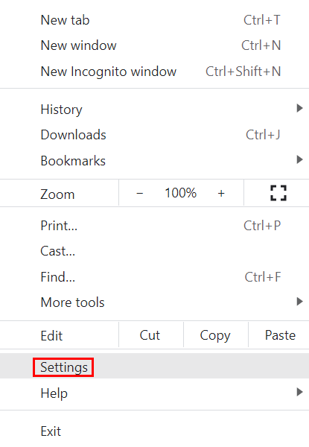Open a New tab
Viewport: 309px width, 447px height.
154,20
